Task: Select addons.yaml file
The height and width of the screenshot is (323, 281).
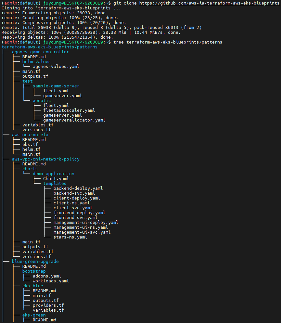Action: (47, 276)
